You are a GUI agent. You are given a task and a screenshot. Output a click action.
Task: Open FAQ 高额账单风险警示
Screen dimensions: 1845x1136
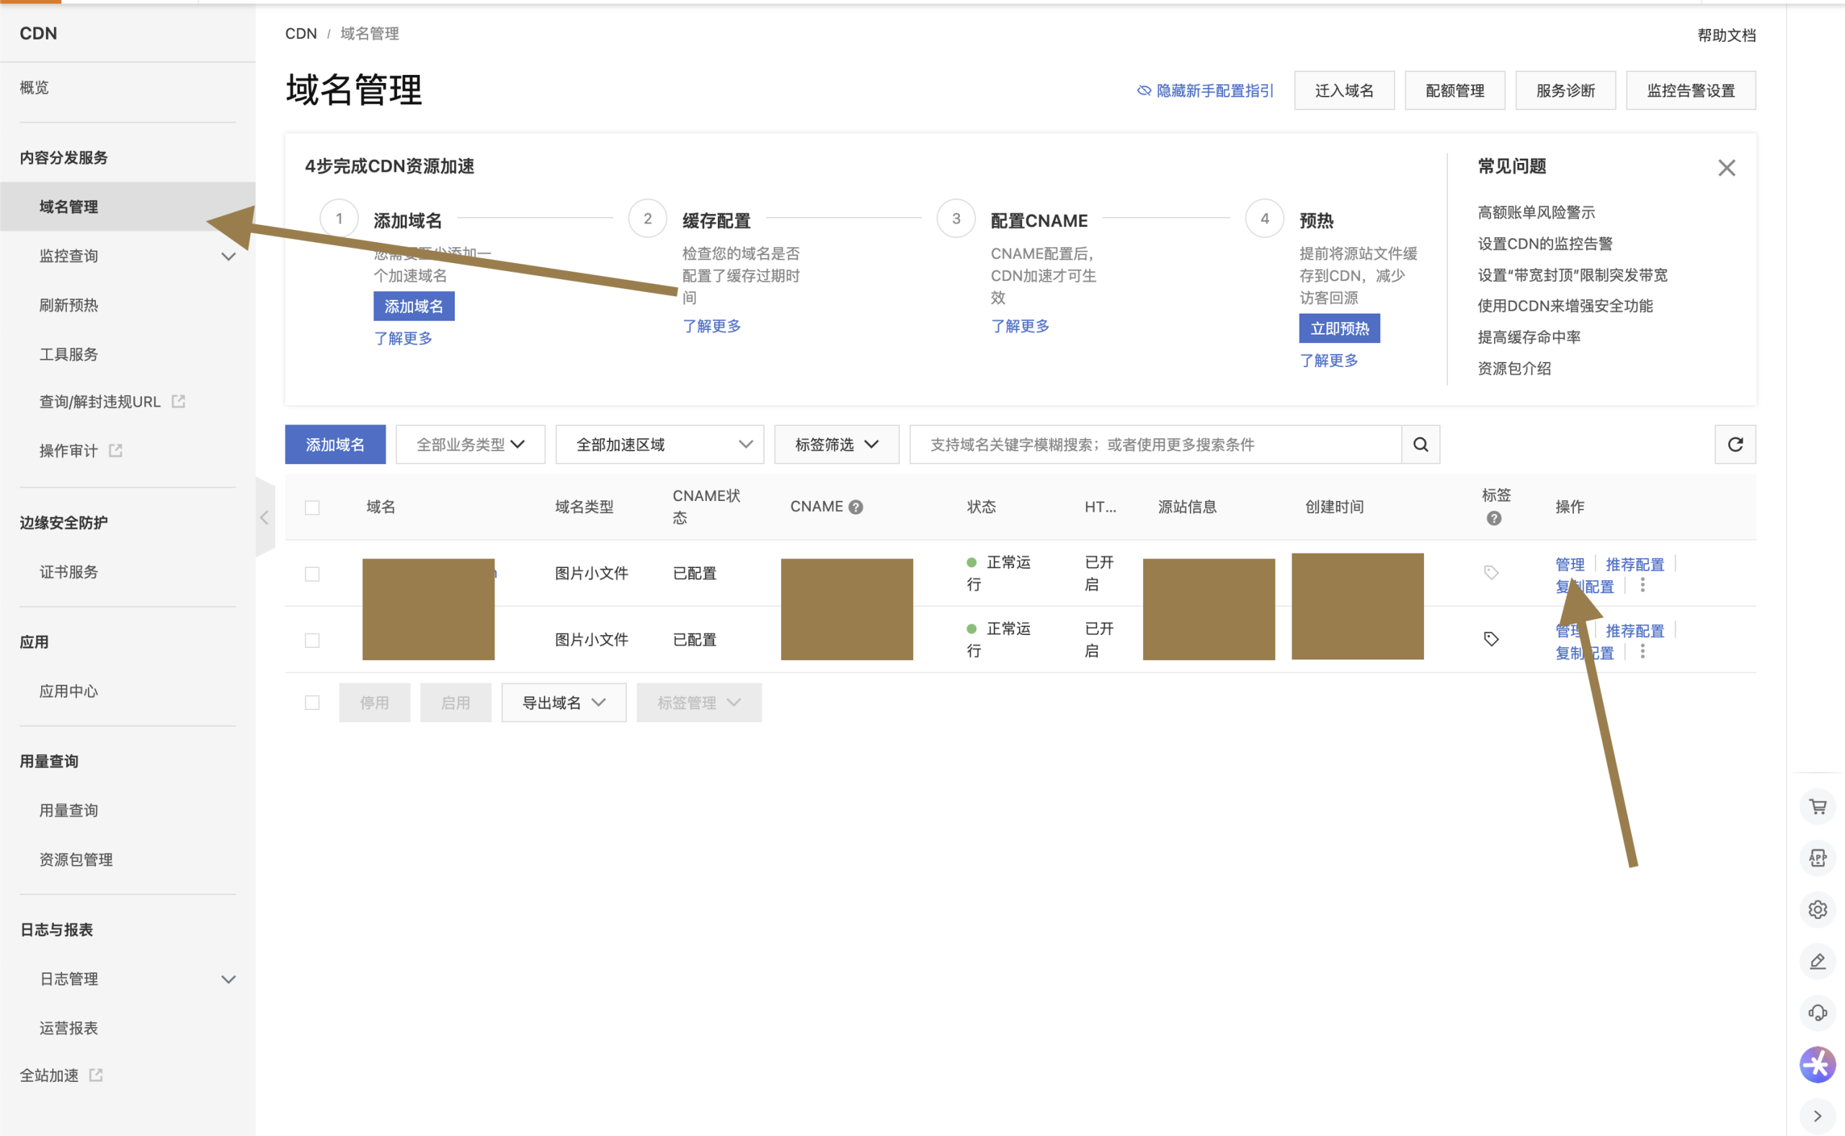[1537, 213]
